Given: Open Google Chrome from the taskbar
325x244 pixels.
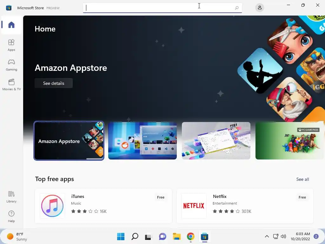Looking at the screenshot, I should coord(190,236).
